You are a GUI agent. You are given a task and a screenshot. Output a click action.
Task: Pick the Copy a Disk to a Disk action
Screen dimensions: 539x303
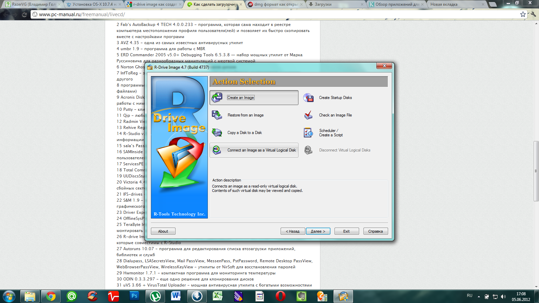[x=254, y=133]
